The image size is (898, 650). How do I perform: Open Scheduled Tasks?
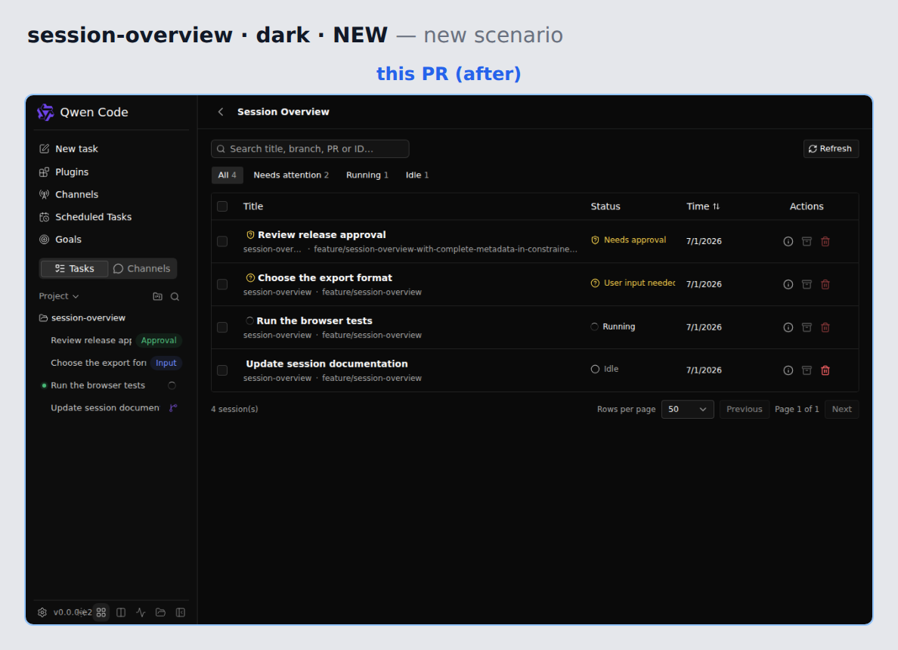[93, 217]
